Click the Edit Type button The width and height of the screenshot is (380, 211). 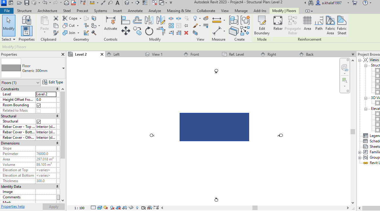coord(53,82)
